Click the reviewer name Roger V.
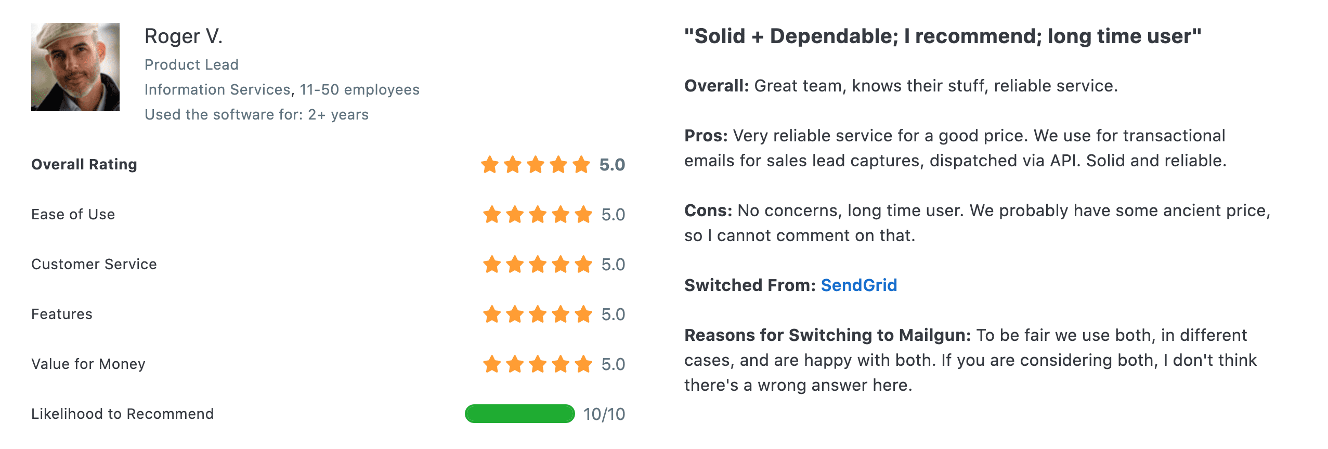This screenshot has height=449, width=1328. click(x=184, y=36)
